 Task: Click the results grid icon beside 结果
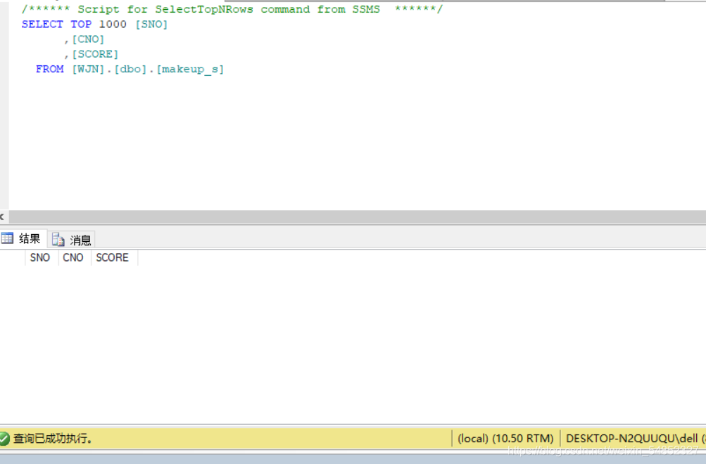pyautogui.click(x=7, y=238)
